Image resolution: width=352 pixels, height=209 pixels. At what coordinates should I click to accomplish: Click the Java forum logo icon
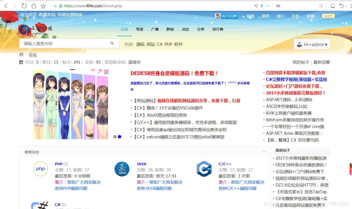(122, 169)
